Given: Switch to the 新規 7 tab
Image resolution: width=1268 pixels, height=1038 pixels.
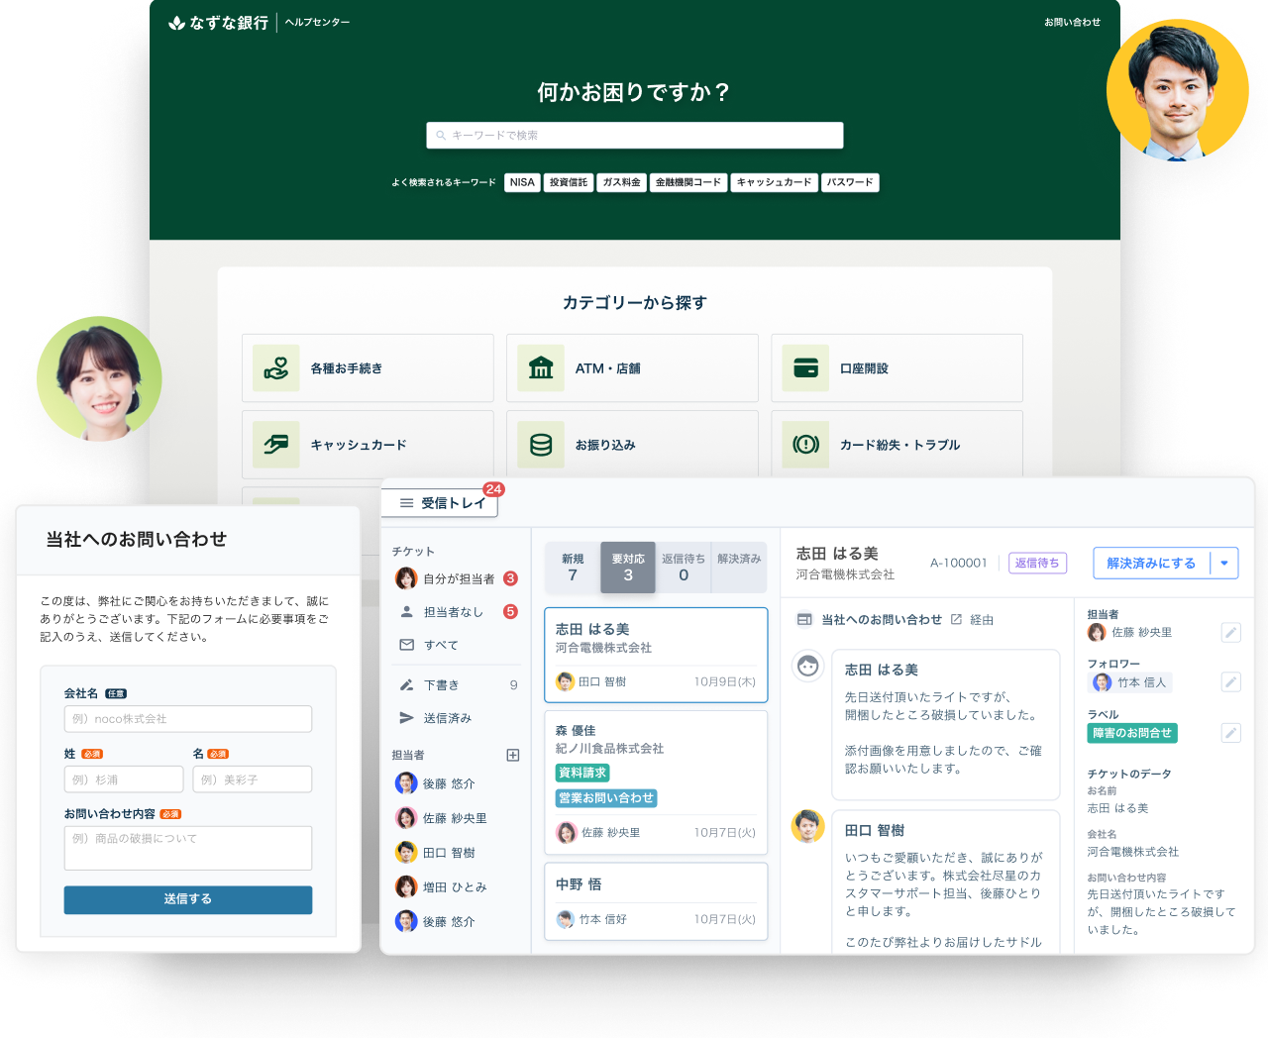Looking at the screenshot, I should click(573, 567).
